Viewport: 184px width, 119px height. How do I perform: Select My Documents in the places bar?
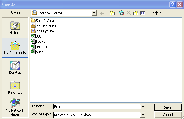[15, 47]
